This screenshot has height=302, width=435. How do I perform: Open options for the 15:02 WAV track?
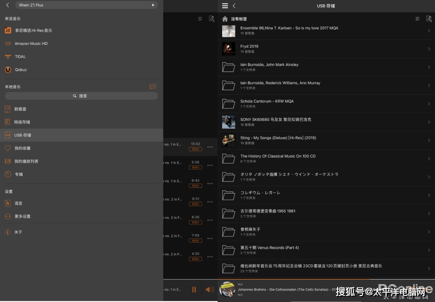[210, 147]
